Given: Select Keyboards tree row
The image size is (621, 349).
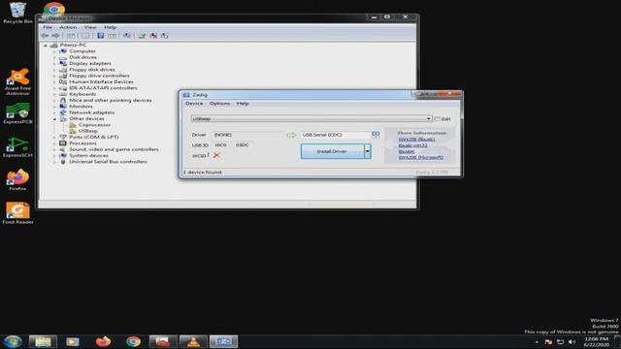Looking at the screenshot, I should pyautogui.click(x=82, y=94).
